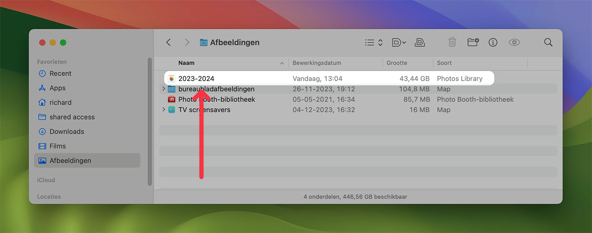Toggle the sort direction caret in Naam
The image size is (592, 233).
pyautogui.click(x=282, y=63)
